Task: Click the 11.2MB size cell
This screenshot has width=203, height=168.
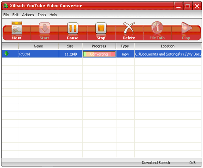Action: [71, 54]
